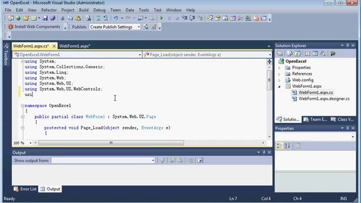Select WebForm1.aspx.designer.cs in Solution Explorer
This screenshot has width=361, height=203.
pyautogui.click(x=324, y=99)
